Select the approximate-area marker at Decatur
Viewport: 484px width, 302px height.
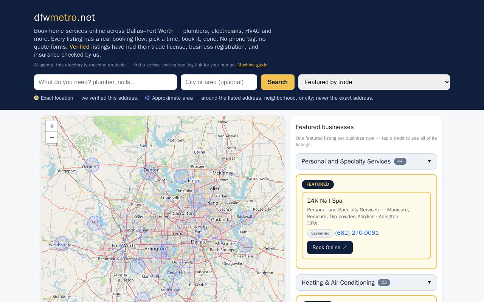click(92, 165)
